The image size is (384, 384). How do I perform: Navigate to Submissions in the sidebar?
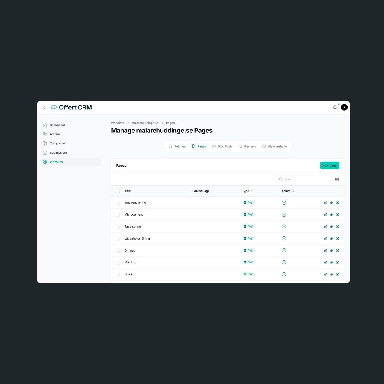click(58, 152)
